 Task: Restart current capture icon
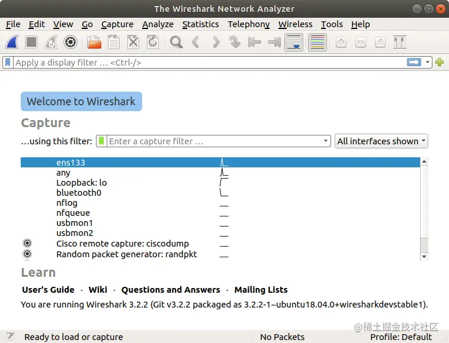pyautogui.click(x=51, y=43)
